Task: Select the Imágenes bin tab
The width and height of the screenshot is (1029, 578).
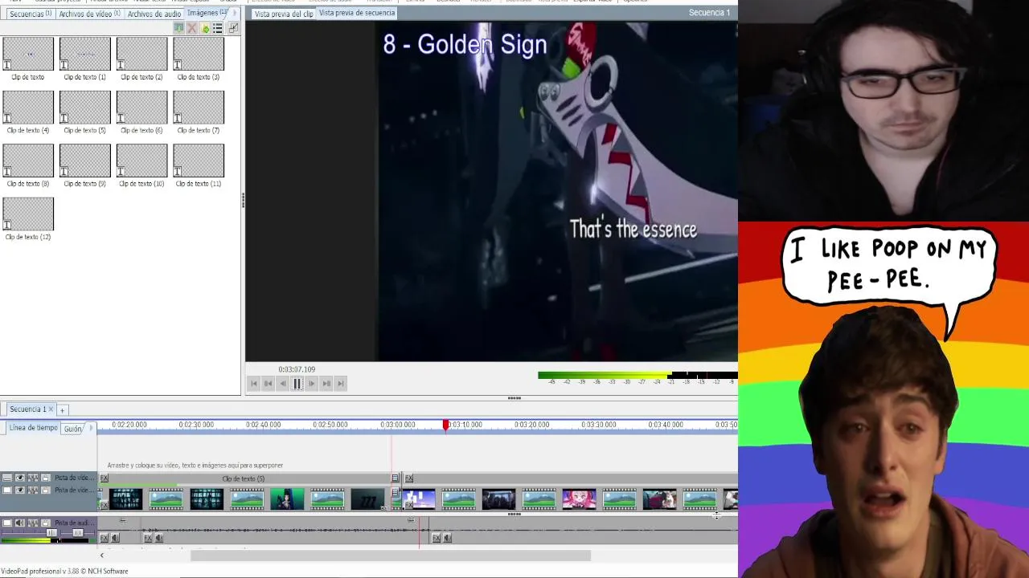Action: pyautogui.click(x=207, y=13)
